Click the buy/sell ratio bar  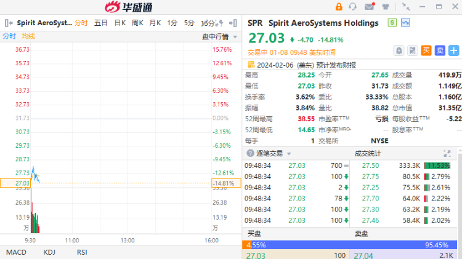352,244
